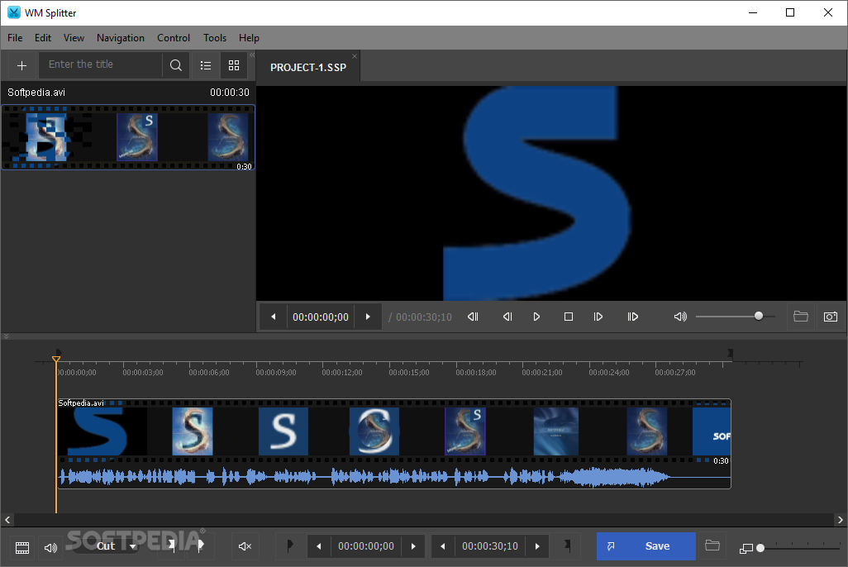Open output folder icon beside preview volume
Image resolution: width=848 pixels, height=567 pixels.
point(800,317)
